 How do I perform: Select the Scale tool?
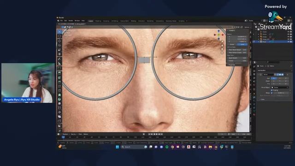point(59,50)
